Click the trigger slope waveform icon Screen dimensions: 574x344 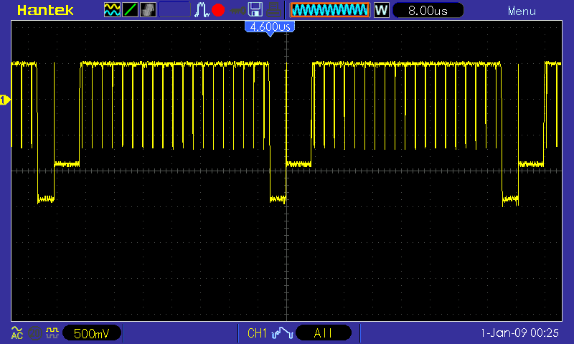point(282,333)
